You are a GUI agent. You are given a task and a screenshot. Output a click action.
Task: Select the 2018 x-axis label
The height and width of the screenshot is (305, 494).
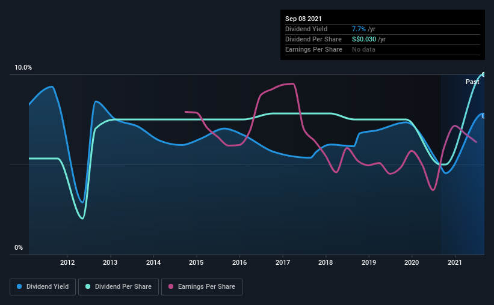click(326, 262)
